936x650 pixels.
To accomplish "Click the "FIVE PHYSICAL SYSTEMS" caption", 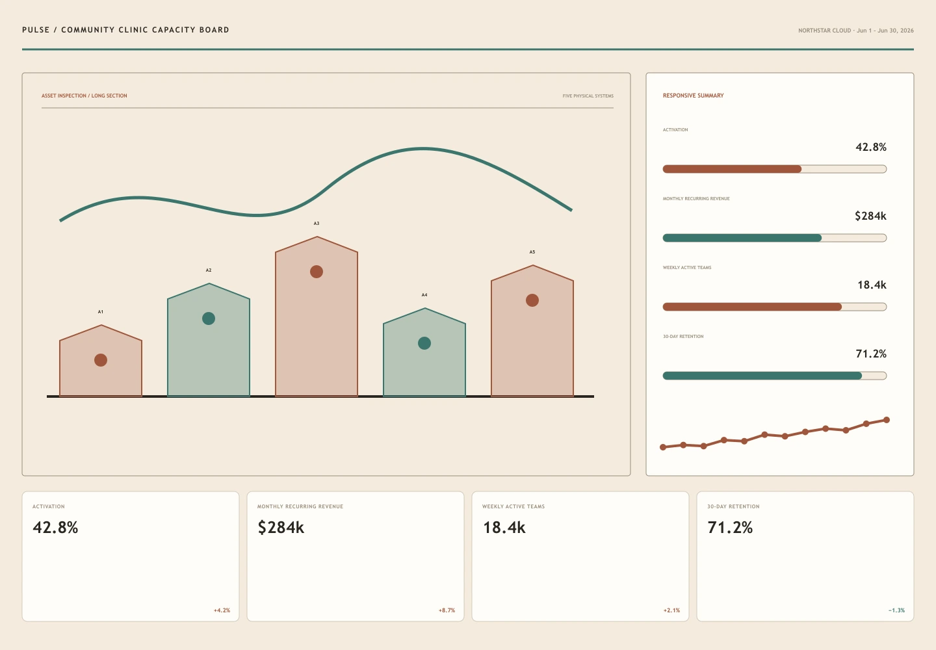I will pos(588,96).
